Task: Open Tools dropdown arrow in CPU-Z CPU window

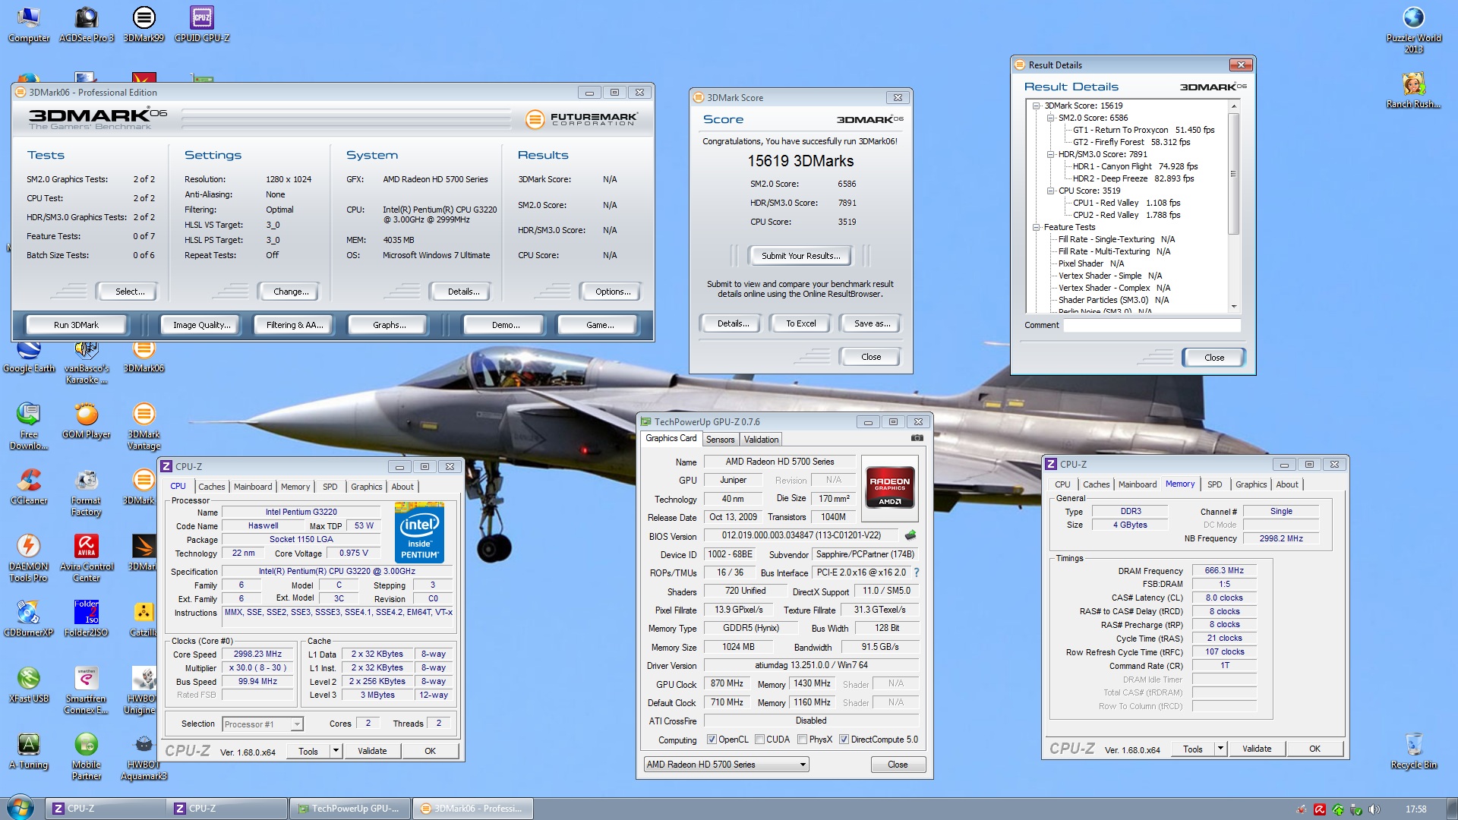Action: (336, 751)
